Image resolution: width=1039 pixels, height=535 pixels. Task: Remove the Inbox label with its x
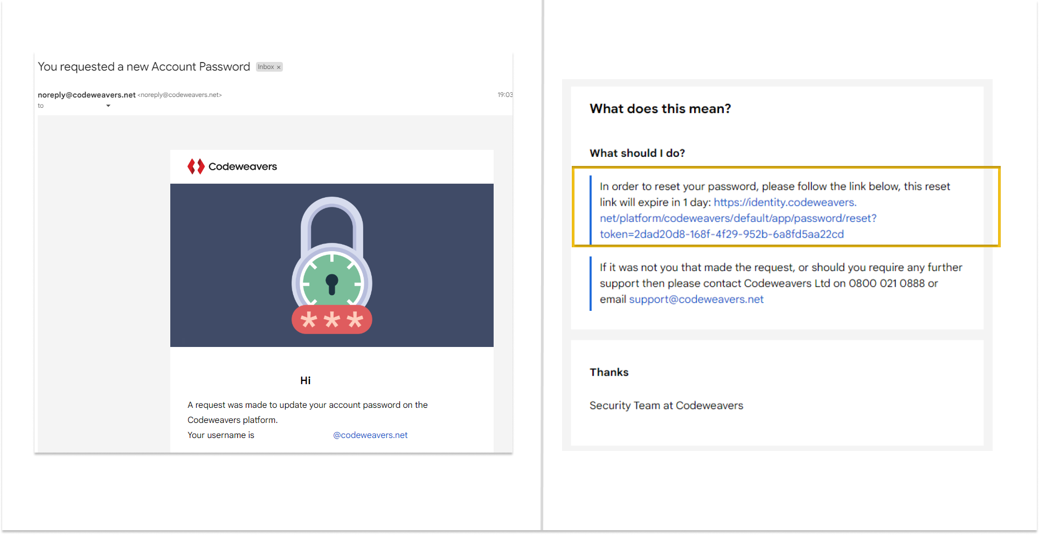click(x=279, y=67)
